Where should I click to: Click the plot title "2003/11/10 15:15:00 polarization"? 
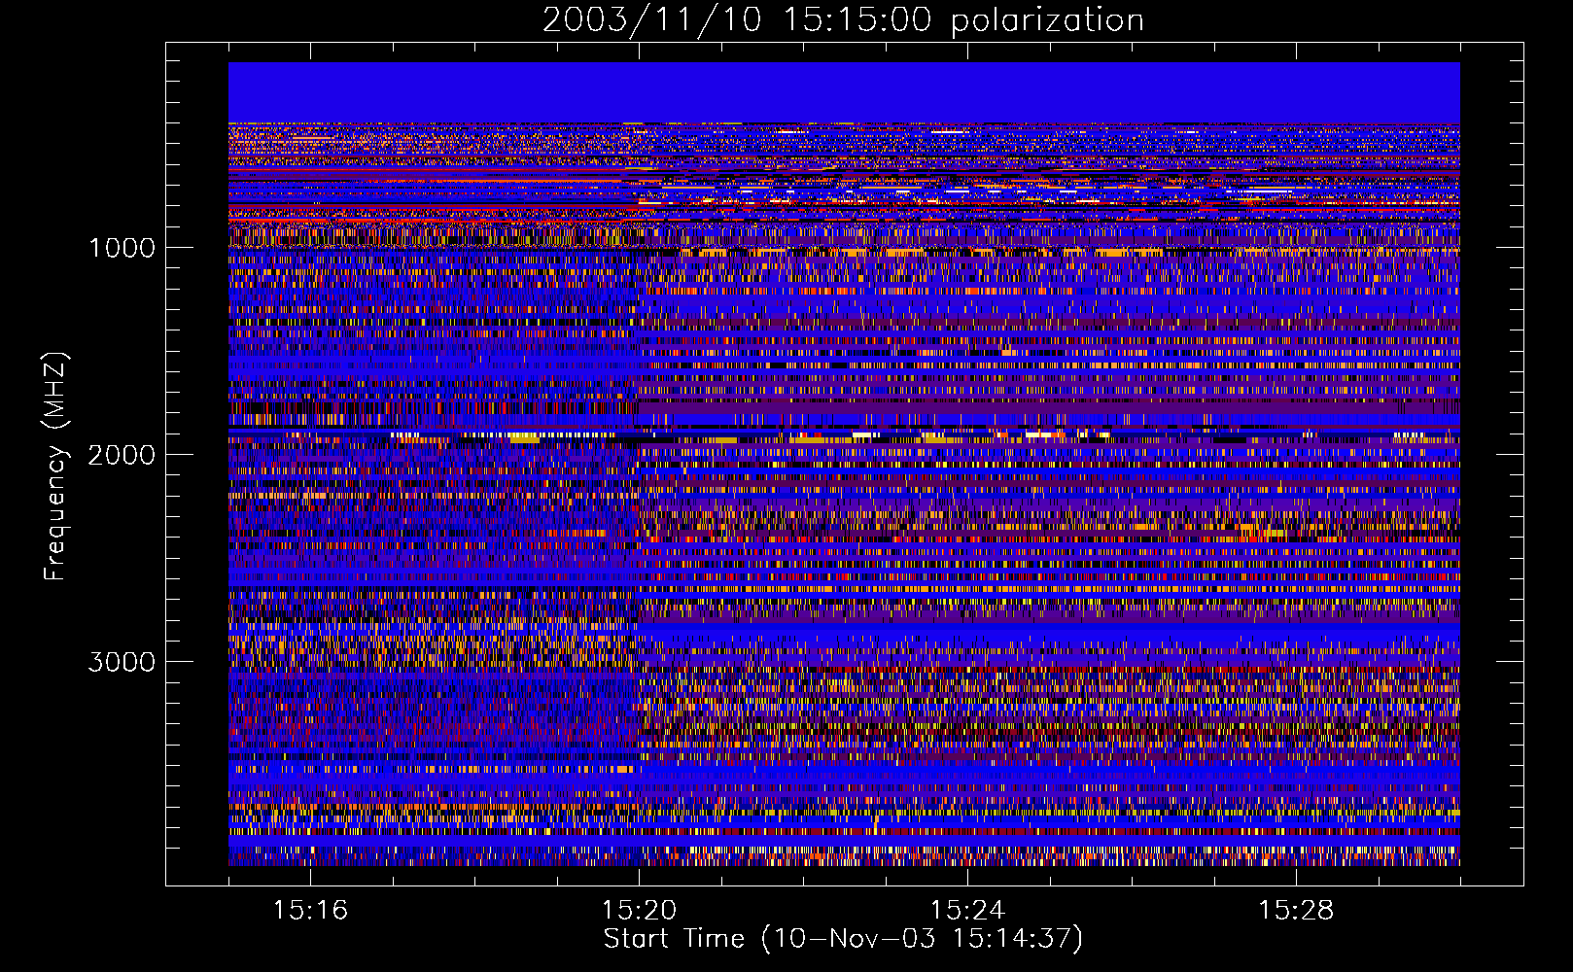coord(843,20)
